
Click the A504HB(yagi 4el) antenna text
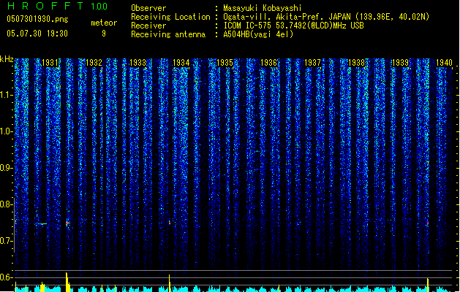point(258,34)
